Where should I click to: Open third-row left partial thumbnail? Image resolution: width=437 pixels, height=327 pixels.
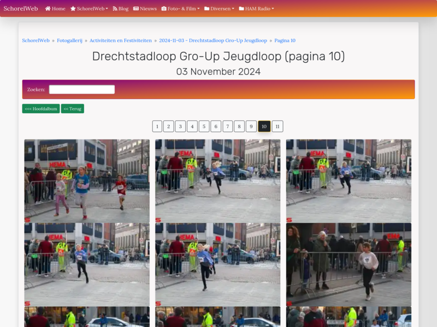point(87,317)
